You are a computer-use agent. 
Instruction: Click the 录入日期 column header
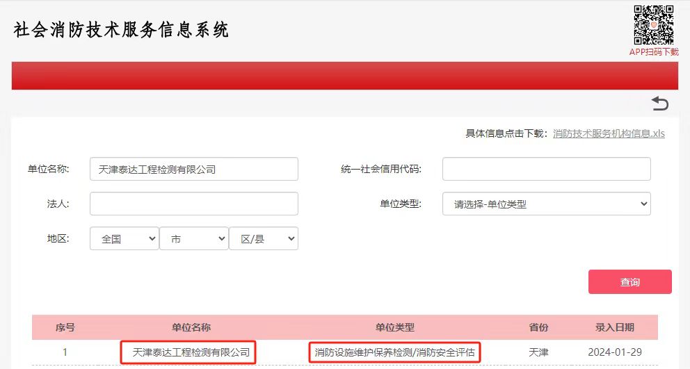615,327
